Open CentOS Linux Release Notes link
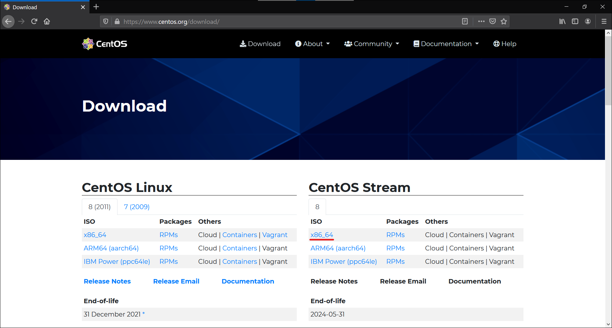The height and width of the screenshot is (328, 612). (x=107, y=281)
